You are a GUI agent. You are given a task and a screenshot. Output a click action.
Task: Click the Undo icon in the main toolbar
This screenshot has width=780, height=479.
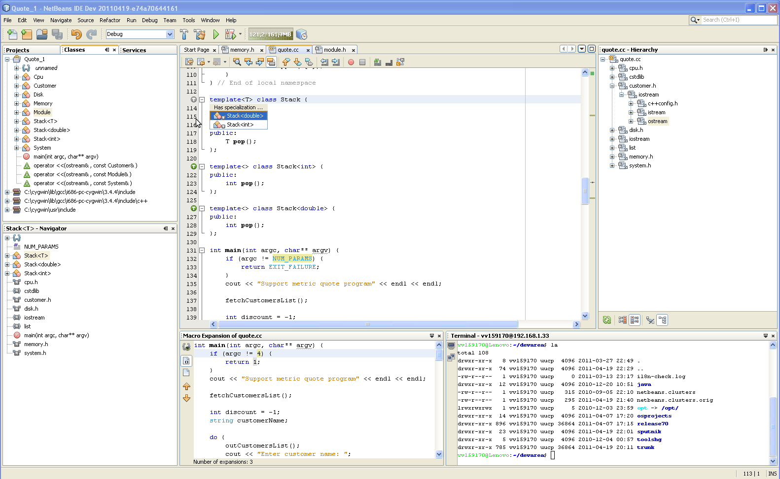(x=76, y=34)
